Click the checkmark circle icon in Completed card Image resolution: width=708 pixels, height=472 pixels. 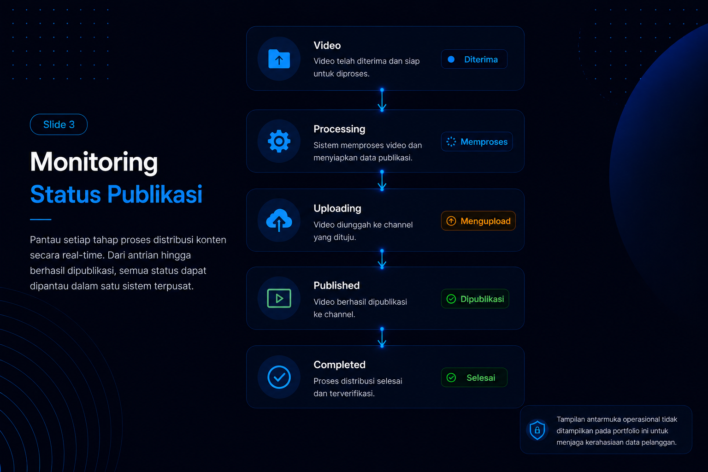pyautogui.click(x=279, y=377)
